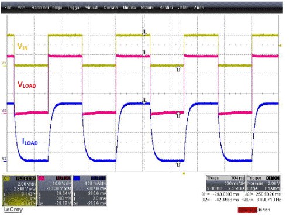Click the yellow C1 label badge
This screenshot has width=300, height=216.
tap(6, 178)
